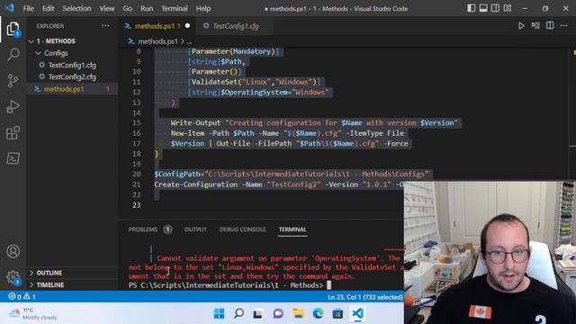
Task: Open Windows taskbar search
Action: click(x=238, y=313)
